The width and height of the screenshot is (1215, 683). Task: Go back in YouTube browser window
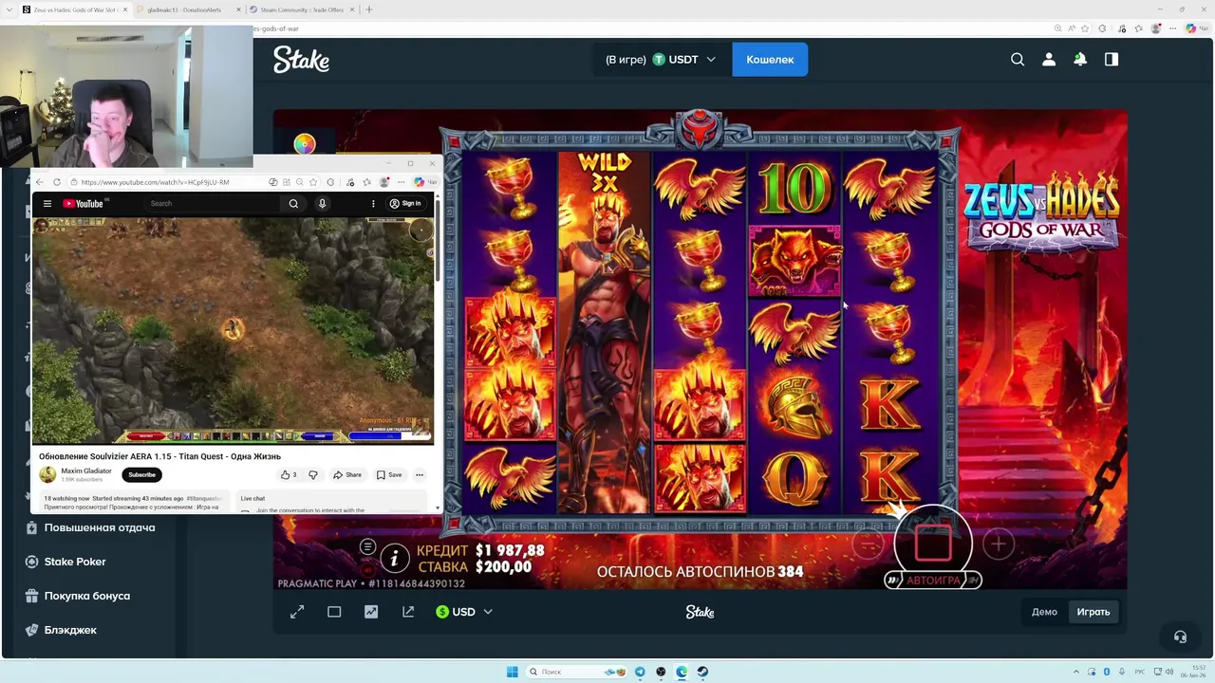point(41,182)
